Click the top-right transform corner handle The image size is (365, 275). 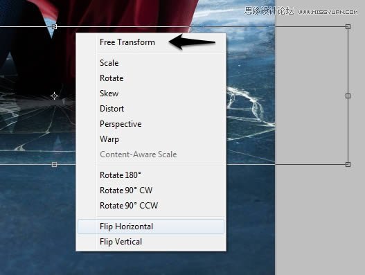pos(348,26)
